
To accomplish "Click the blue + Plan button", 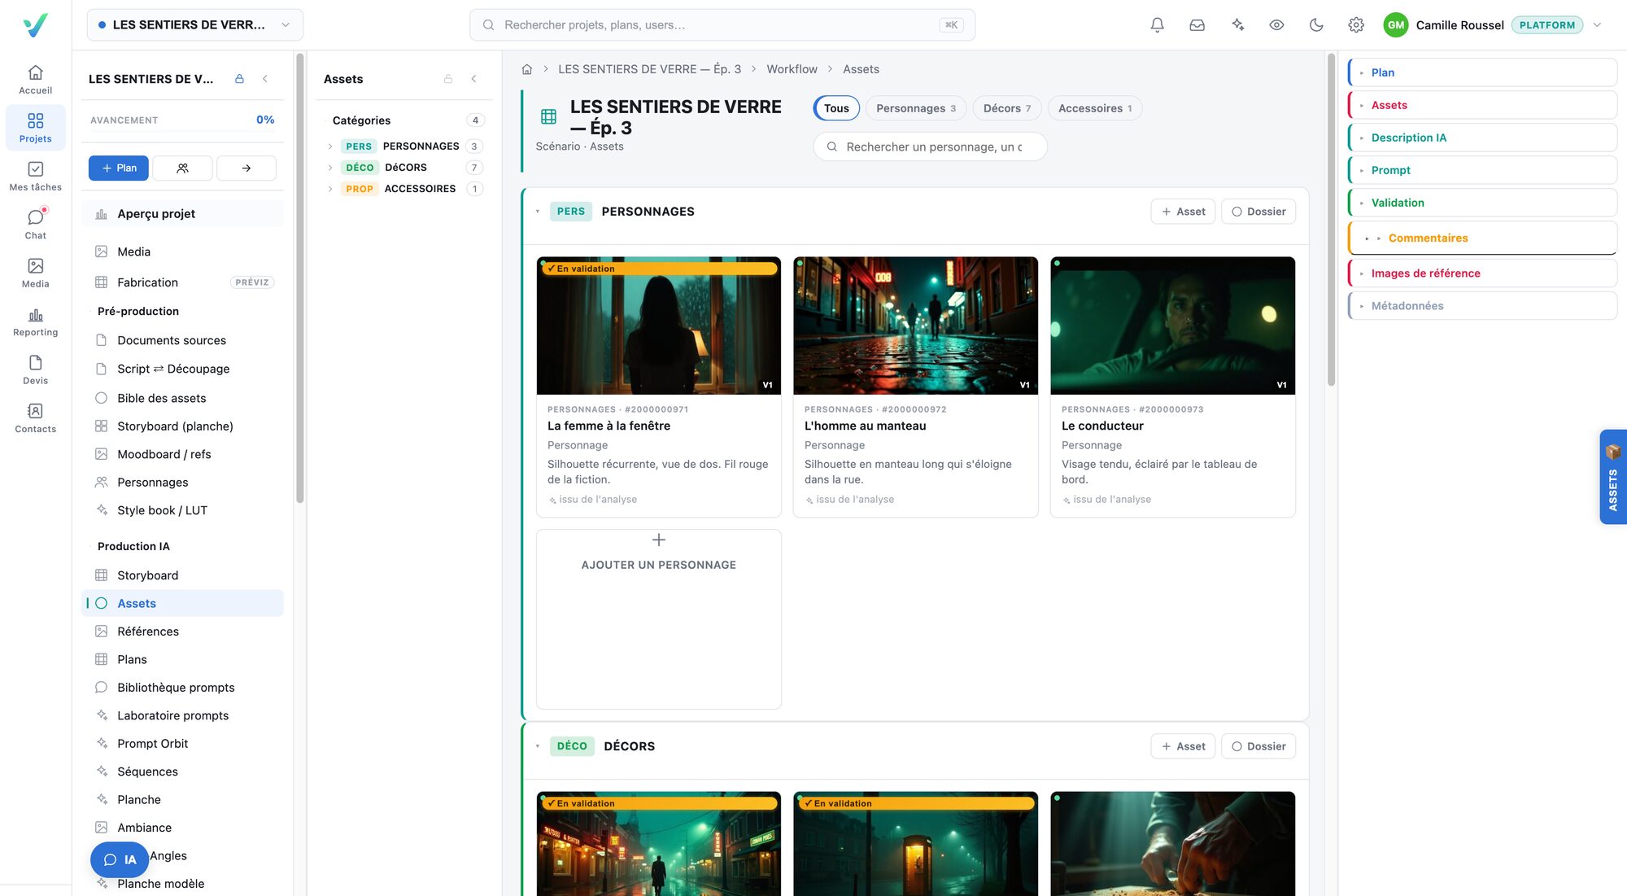I will tap(119, 168).
